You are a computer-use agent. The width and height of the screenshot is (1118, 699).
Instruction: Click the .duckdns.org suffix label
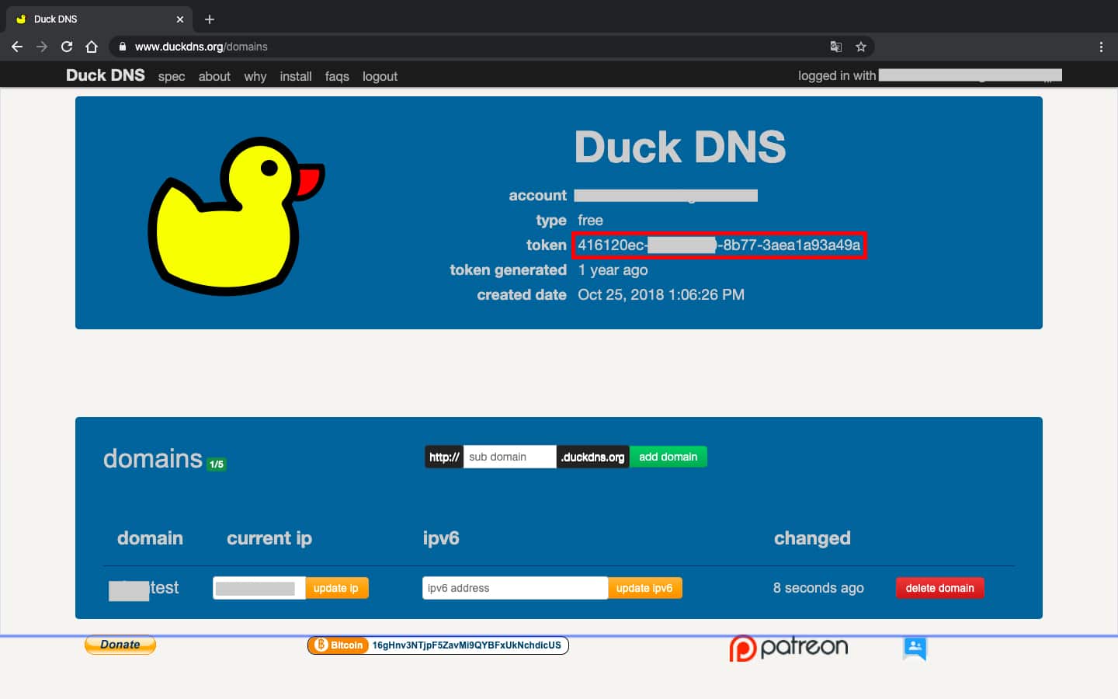pos(593,457)
